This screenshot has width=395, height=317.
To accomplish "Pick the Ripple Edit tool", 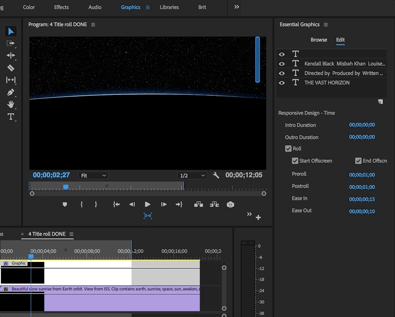I will 11,56.
